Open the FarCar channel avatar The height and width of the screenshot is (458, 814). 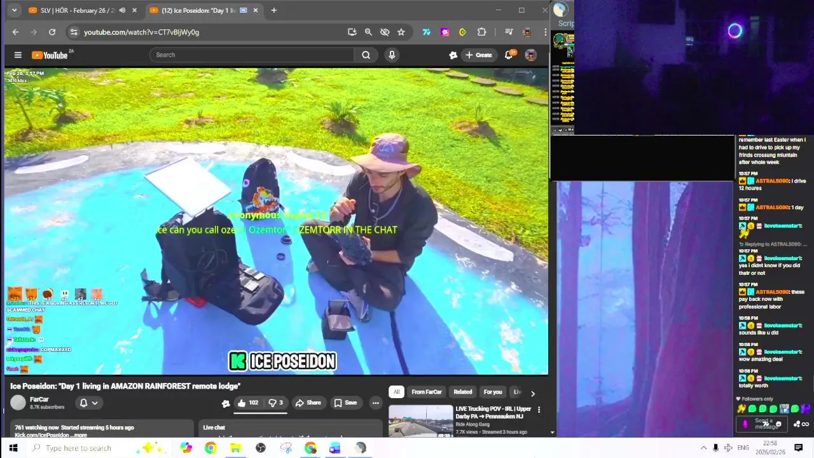(x=18, y=403)
